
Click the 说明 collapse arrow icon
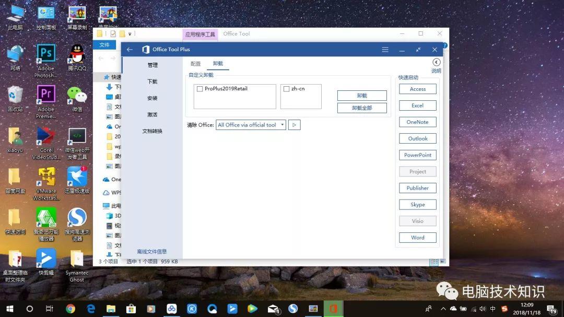pos(436,62)
